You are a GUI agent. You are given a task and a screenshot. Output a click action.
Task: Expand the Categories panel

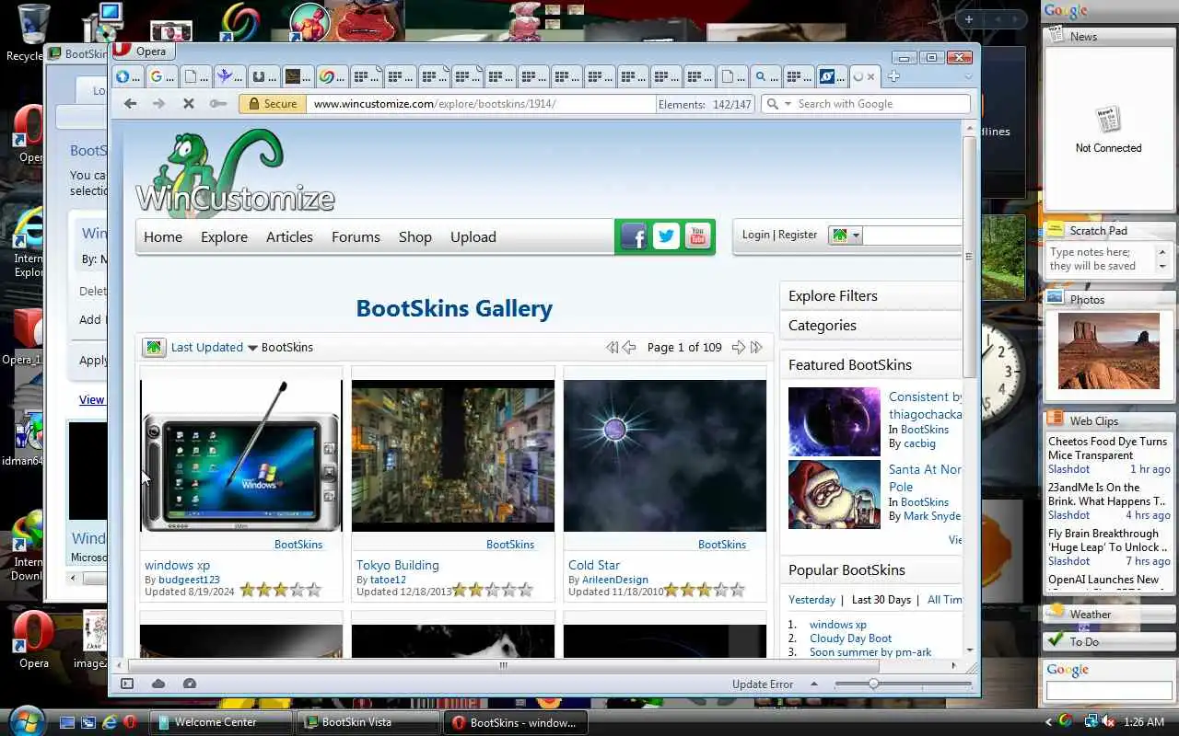click(x=871, y=325)
